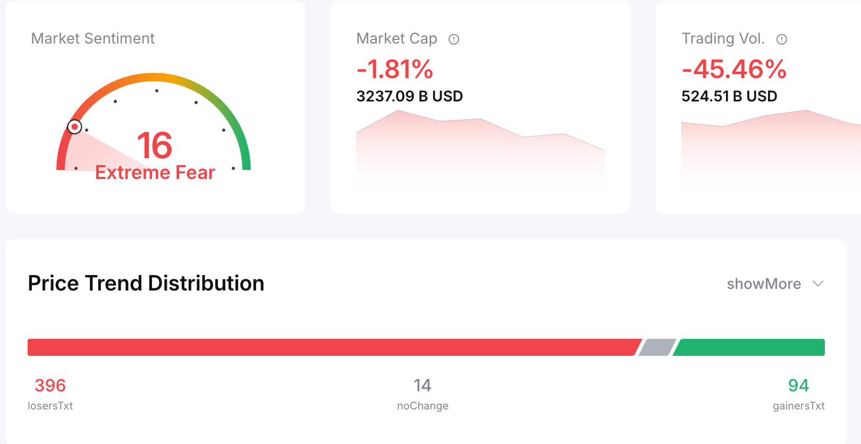Expand the showMore chevron arrow

click(818, 284)
